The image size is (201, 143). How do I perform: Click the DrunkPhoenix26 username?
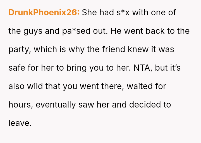(44, 13)
